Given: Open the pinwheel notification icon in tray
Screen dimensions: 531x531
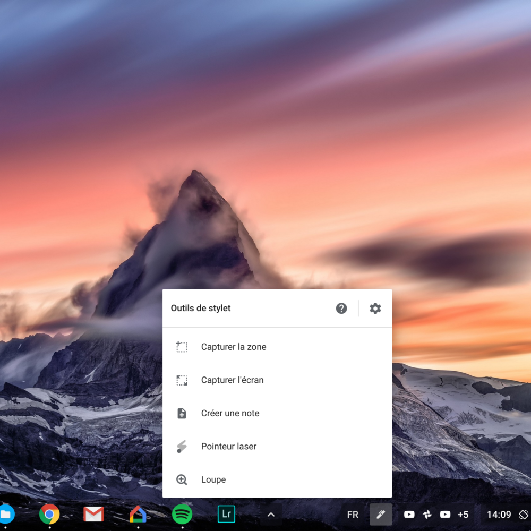Looking at the screenshot, I should click(x=427, y=515).
